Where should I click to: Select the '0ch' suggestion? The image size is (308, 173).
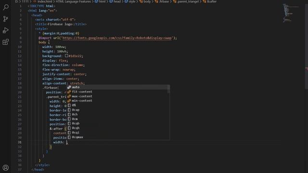118,114
